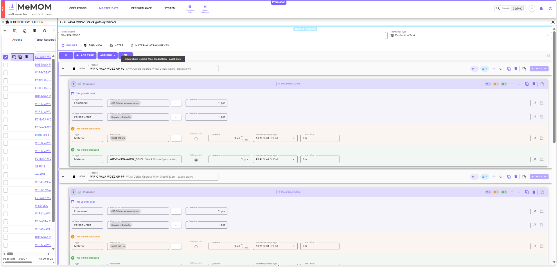Delete the Production step of task 0001
This screenshot has height=267, width=557.
(x=534, y=84)
